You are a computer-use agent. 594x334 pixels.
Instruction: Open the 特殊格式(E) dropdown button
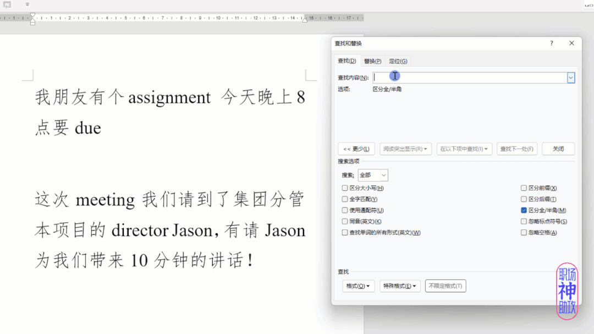400,286
